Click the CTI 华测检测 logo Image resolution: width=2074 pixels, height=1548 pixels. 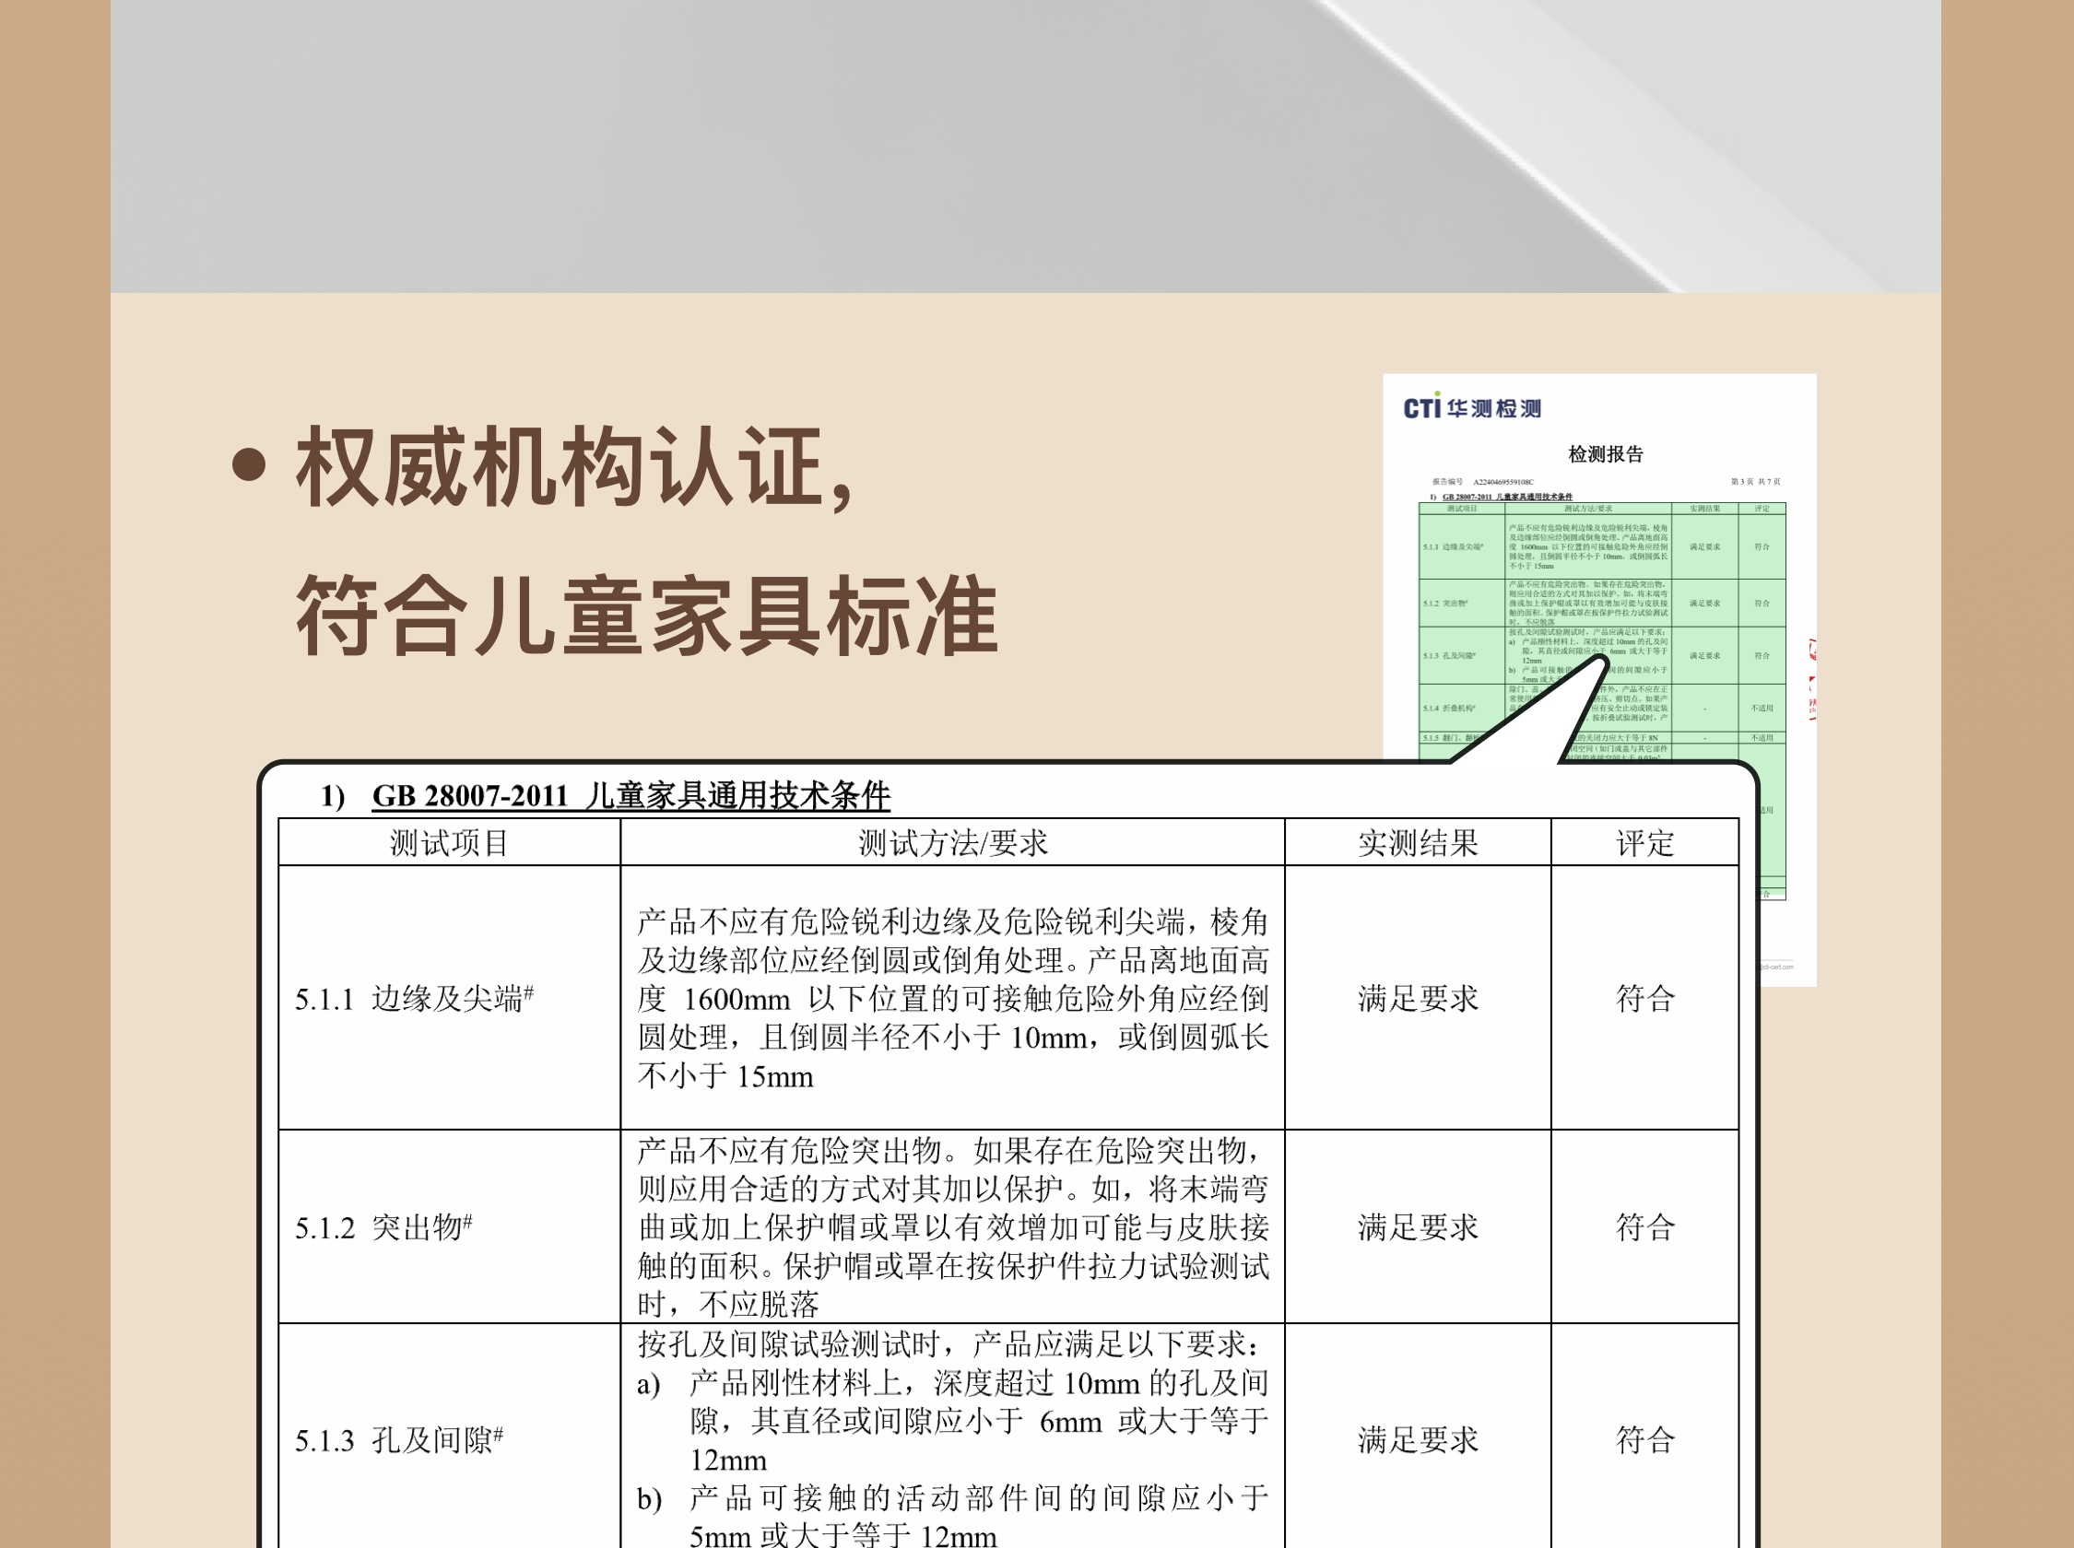point(1471,407)
